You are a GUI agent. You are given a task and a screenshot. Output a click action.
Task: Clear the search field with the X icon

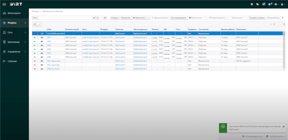click(94, 18)
